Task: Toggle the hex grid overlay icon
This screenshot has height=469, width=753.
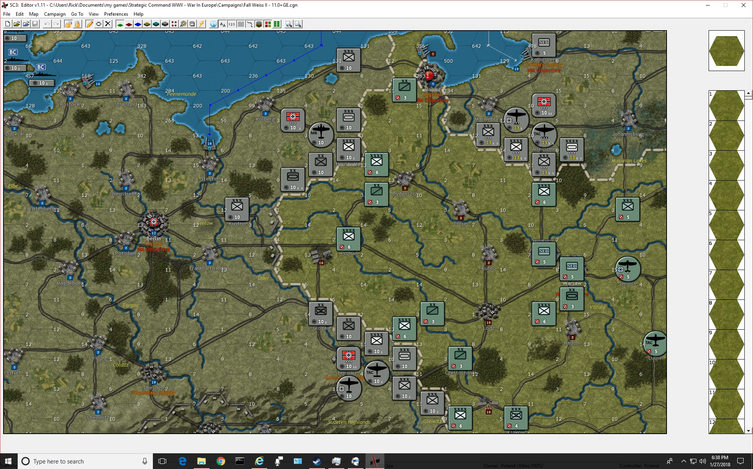Action: [x=241, y=24]
